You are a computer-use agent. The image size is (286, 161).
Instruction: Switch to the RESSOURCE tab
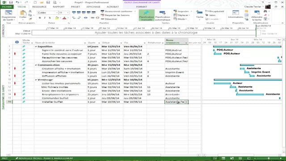[x=39, y=7]
